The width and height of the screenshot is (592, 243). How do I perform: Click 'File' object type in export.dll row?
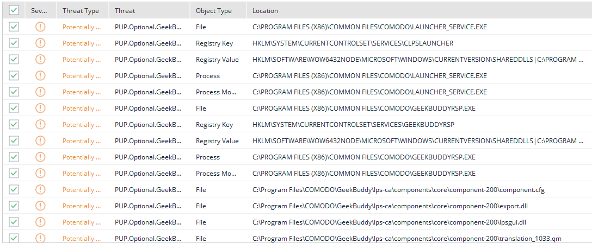tap(201, 206)
